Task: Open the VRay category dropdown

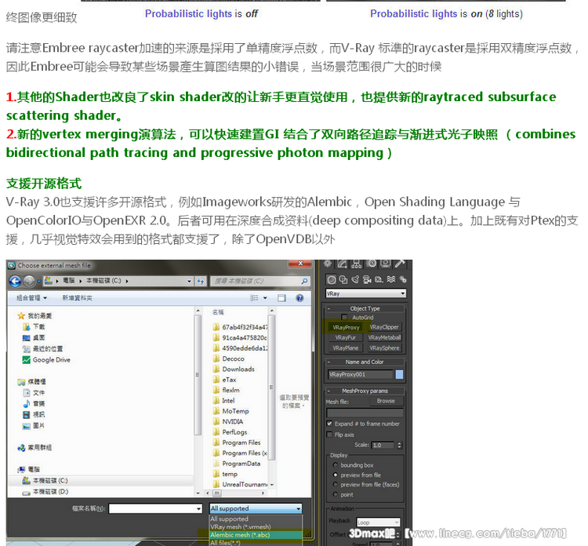Action: pyautogui.click(x=365, y=293)
